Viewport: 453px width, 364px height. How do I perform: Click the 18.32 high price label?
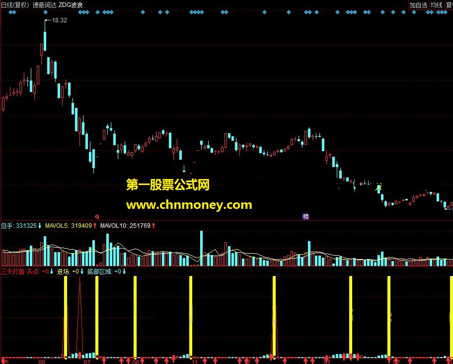pos(60,20)
